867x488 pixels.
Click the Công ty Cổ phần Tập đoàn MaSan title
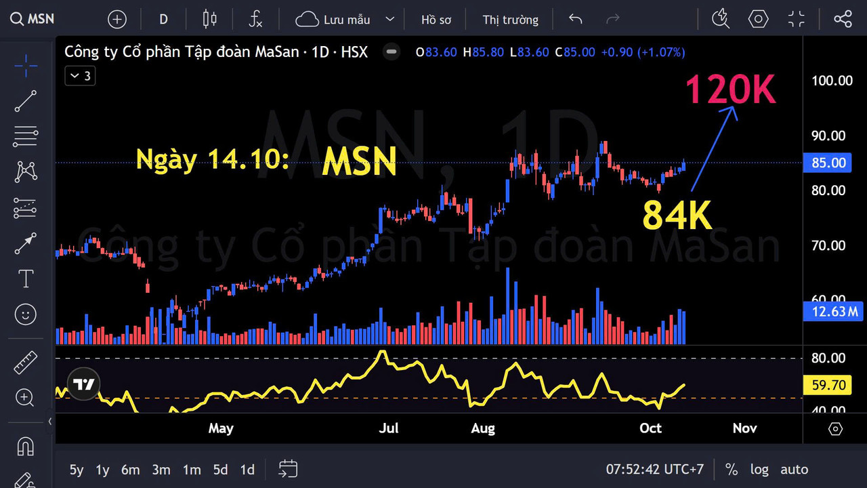click(x=182, y=52)
